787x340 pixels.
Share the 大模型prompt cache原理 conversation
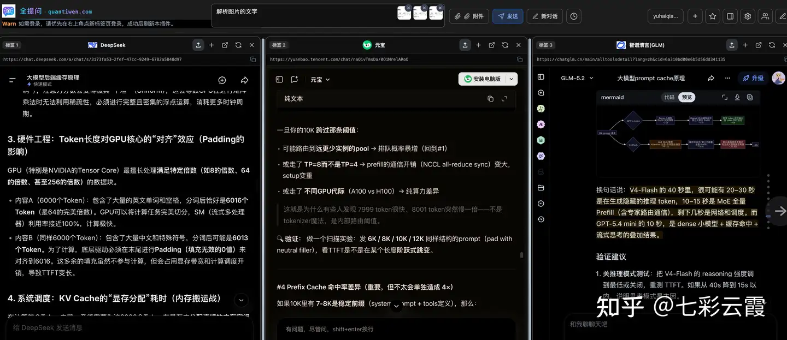point(711,78)
